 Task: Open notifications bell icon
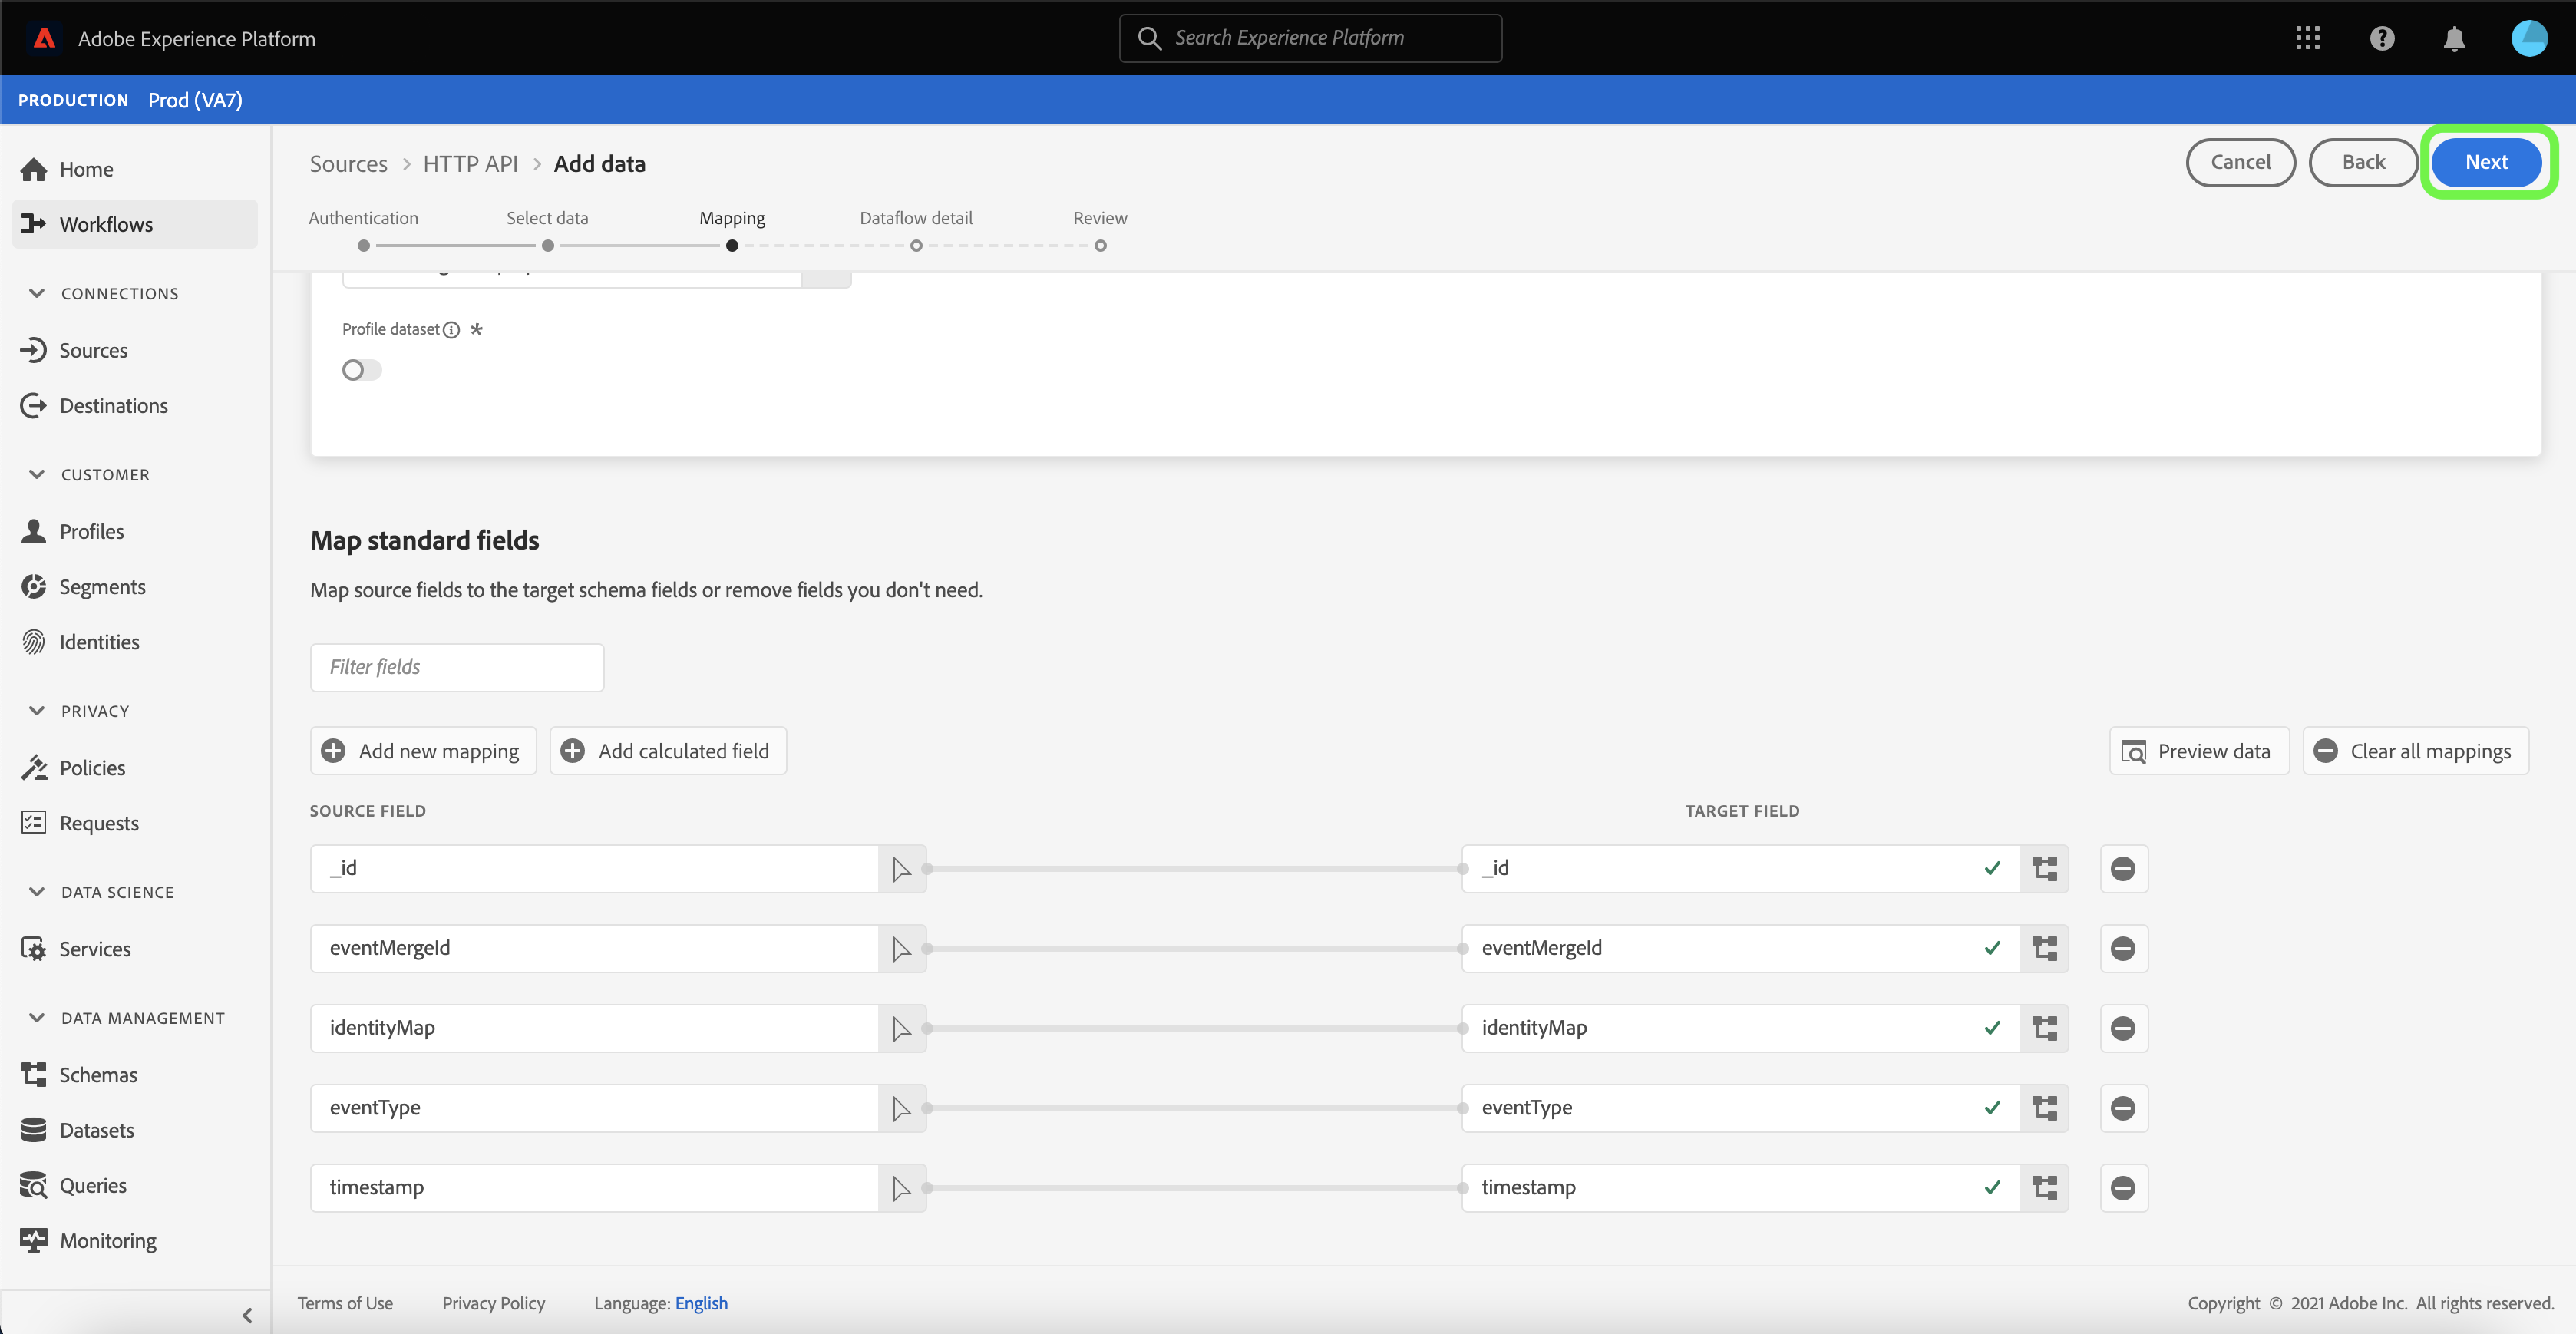(2453, 38)
